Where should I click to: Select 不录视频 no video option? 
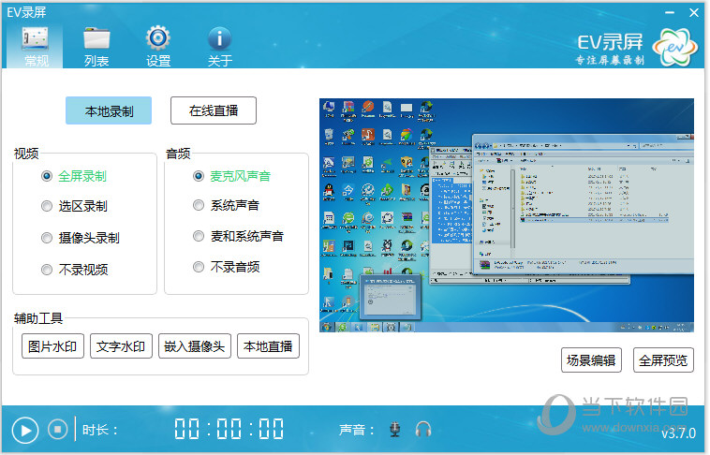74,270
